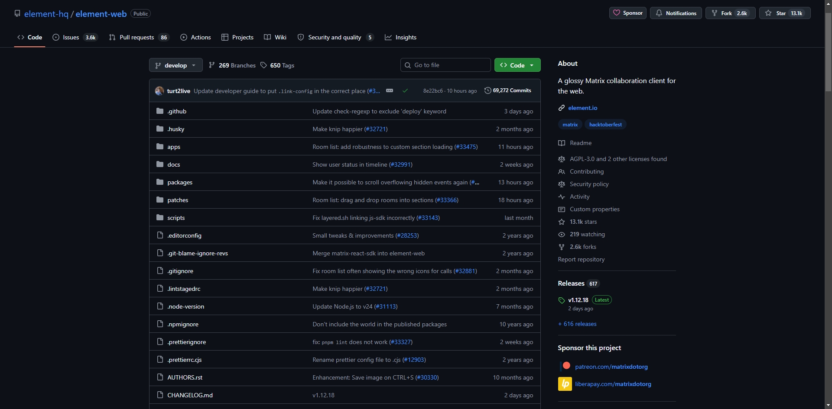Click the hacktoberfest topic tag
This screenshot has width=832, height=409.
coord(605,125)
